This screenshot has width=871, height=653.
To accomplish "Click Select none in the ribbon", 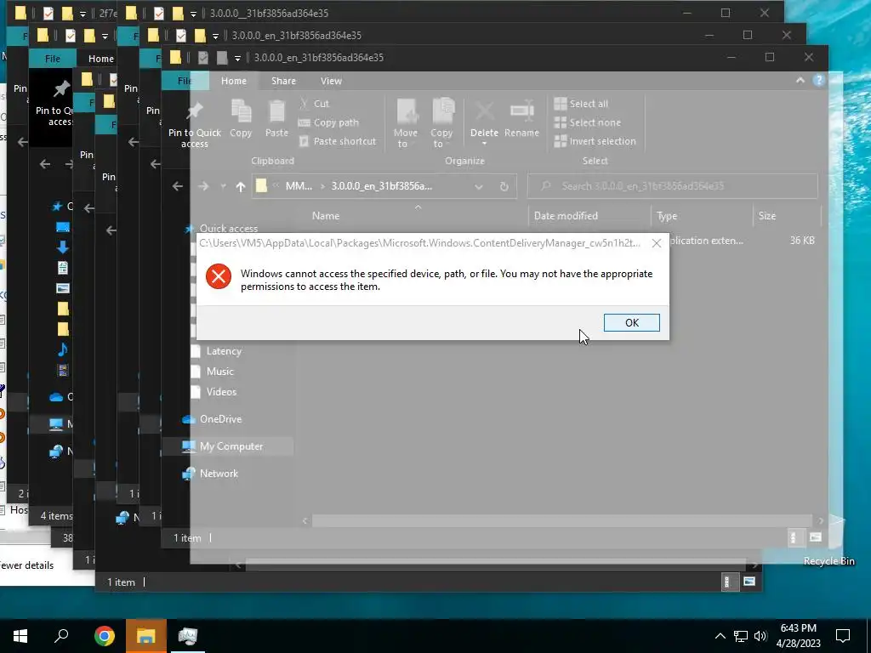I will [588, 122].
